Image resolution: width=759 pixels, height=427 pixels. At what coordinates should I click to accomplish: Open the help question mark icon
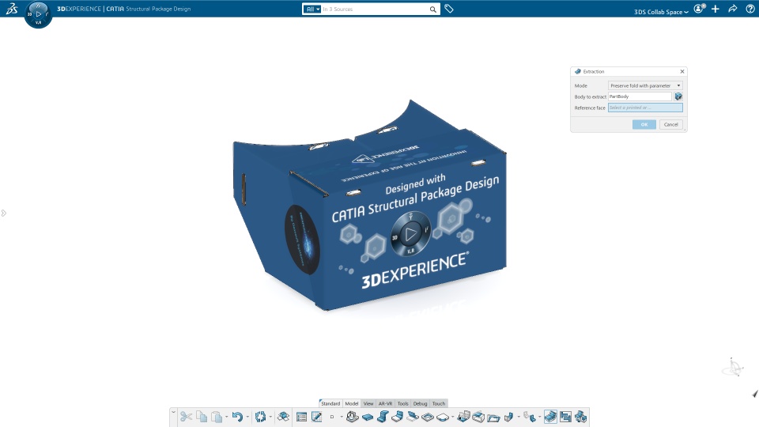(x=750, y=9)
